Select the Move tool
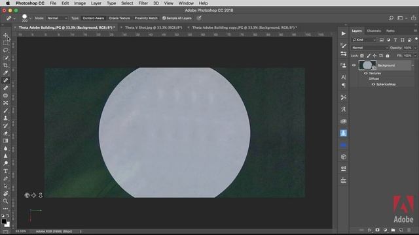 (x=5, y=35)
